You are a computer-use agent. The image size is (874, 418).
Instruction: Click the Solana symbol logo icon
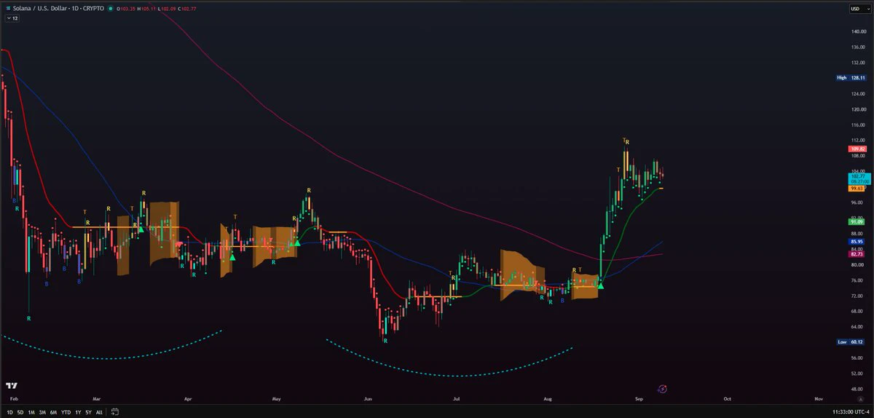tap(7, 8)
